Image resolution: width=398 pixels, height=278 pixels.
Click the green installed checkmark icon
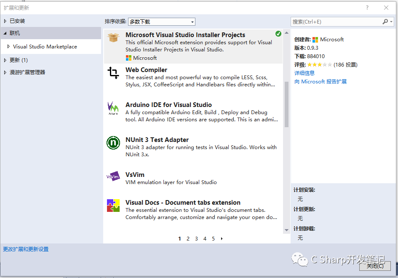click(x=278, y=34)
